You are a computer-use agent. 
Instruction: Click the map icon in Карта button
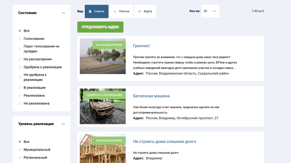(140, 11)
